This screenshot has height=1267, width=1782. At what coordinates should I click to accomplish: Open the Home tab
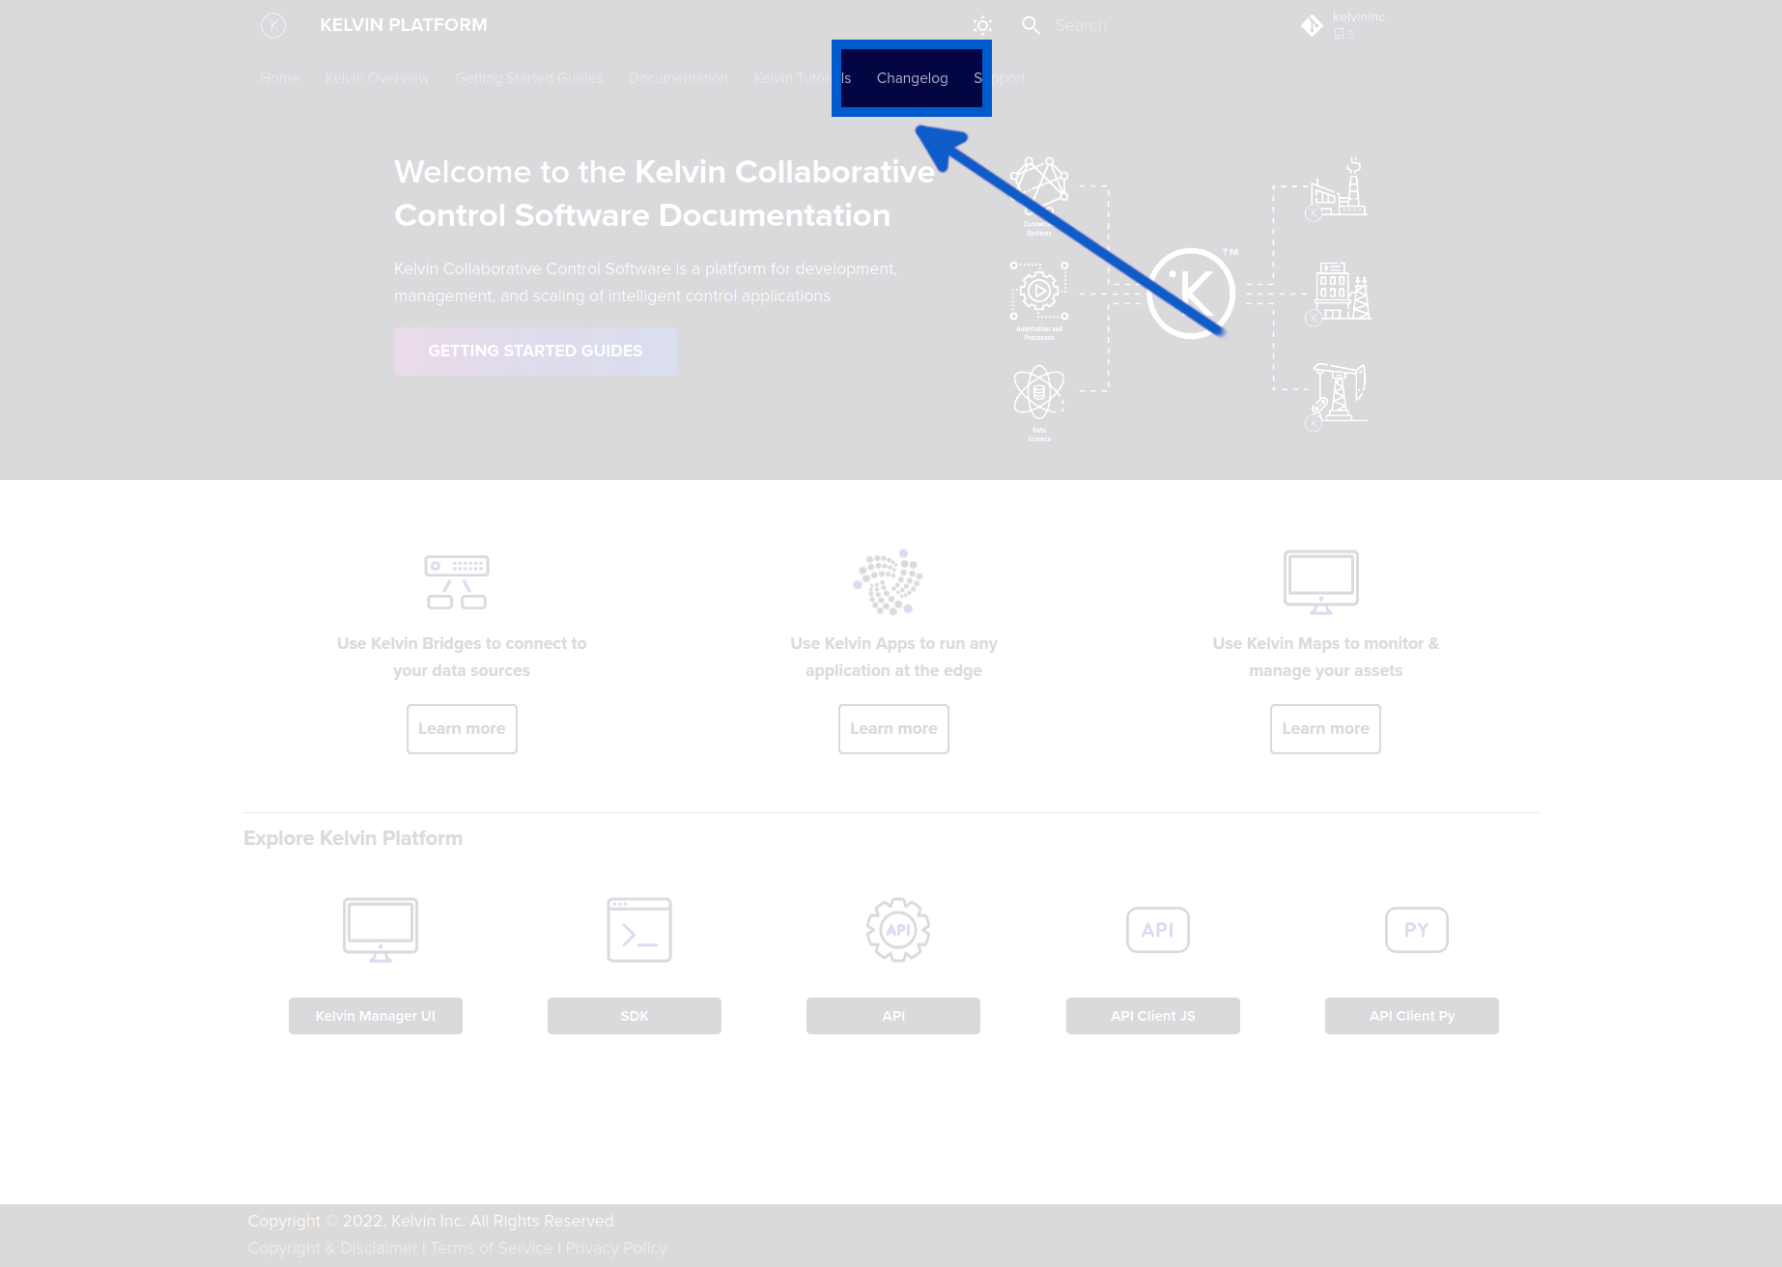tap(279, 78)
